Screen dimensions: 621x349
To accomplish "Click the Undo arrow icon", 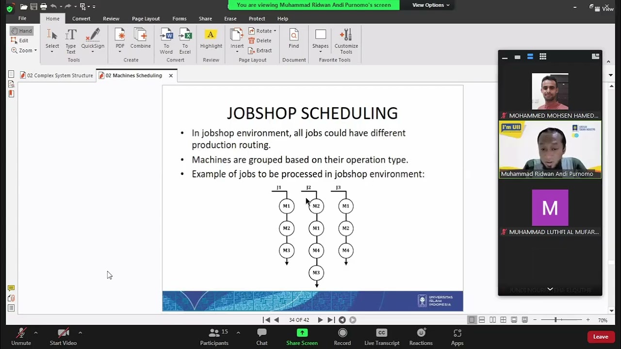I will coord(53,6).
